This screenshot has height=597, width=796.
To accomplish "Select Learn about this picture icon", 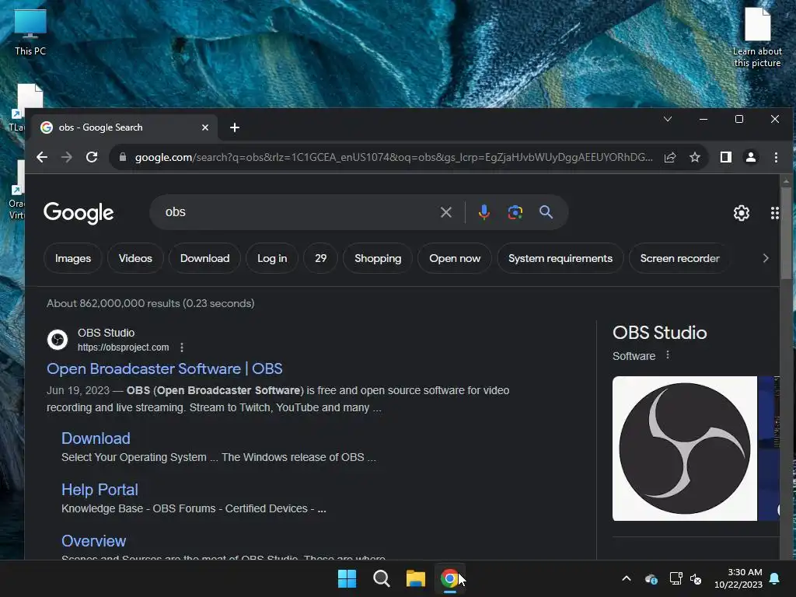I will [x=757, y=37].
